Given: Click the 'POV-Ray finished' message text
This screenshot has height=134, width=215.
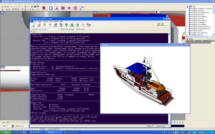Looking at the screenshot, I should coord(39,113).
